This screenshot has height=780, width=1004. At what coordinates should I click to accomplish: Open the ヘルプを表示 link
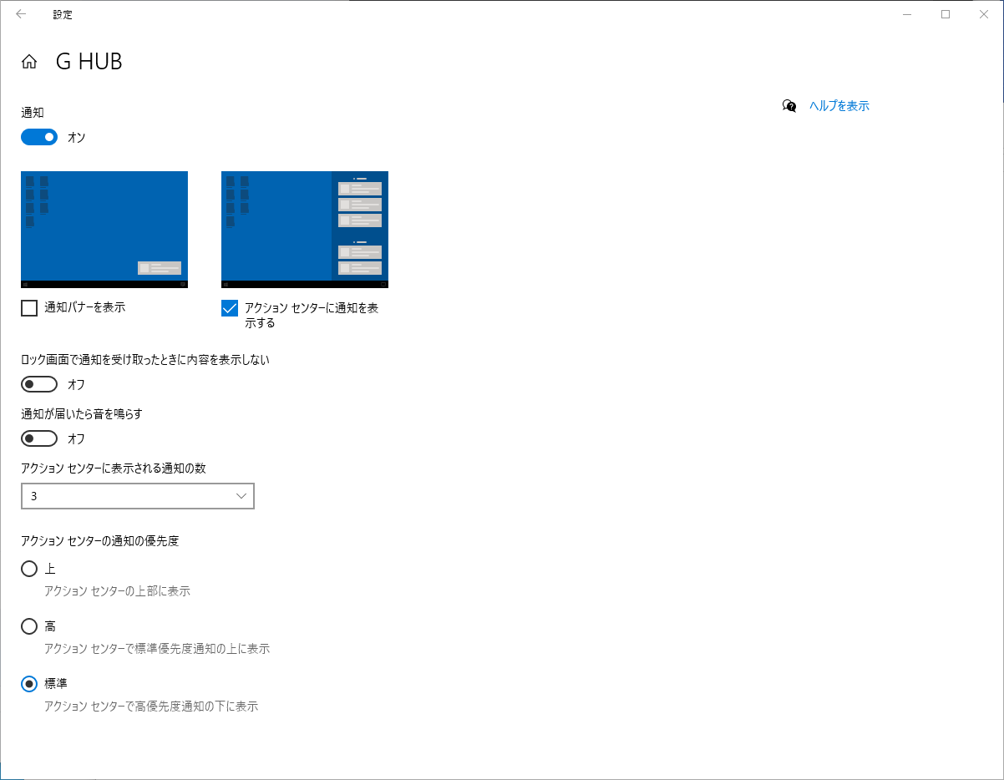click(x=839, y=106)
